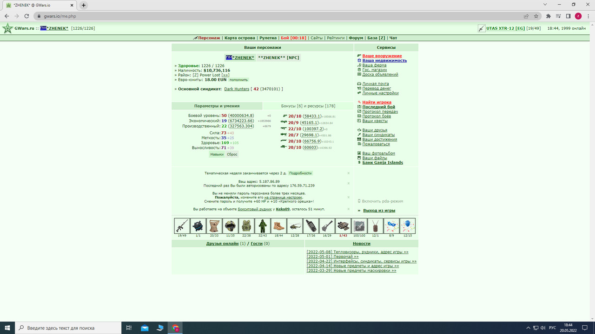The height and width of the screenshot is (334, 595).
Task: Open the Mail app on taskbar
Action: click(145, 328)
